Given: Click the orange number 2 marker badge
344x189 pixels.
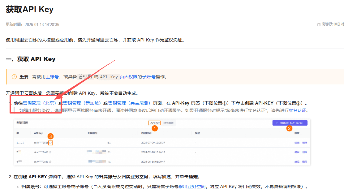Looking at the screenshot, I should pyautogui.click(x=289, y=128).
